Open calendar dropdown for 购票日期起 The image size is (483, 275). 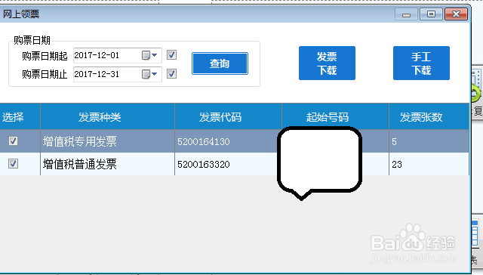(x=149, y=55)
